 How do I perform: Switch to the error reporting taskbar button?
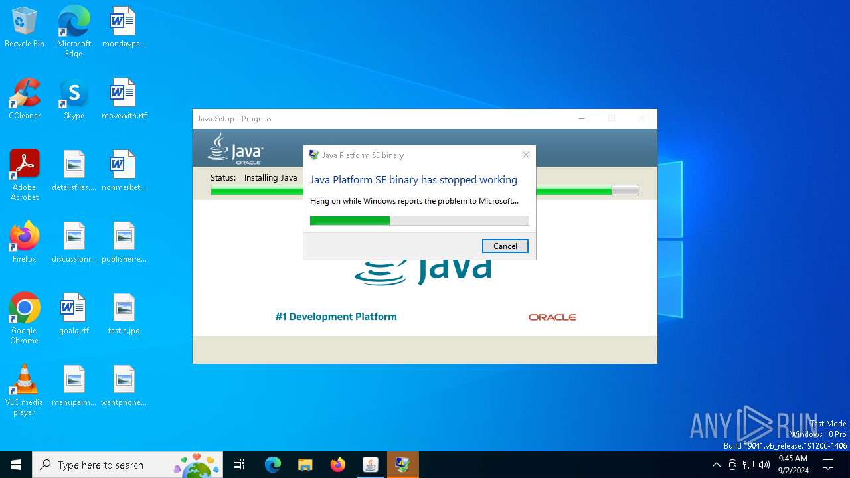(402, 465)
